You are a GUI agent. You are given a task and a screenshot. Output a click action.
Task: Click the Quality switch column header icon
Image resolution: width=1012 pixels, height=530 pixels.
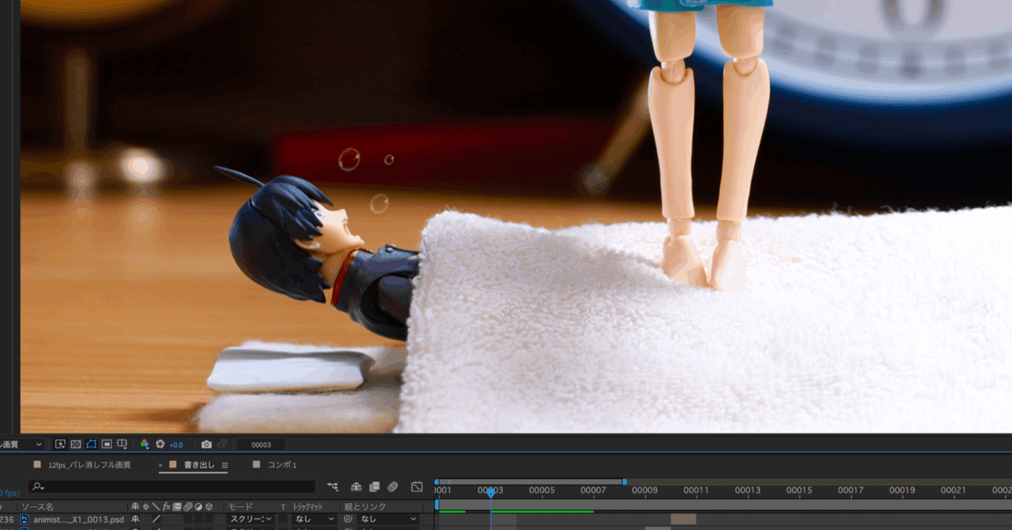[x=156, y=507]
